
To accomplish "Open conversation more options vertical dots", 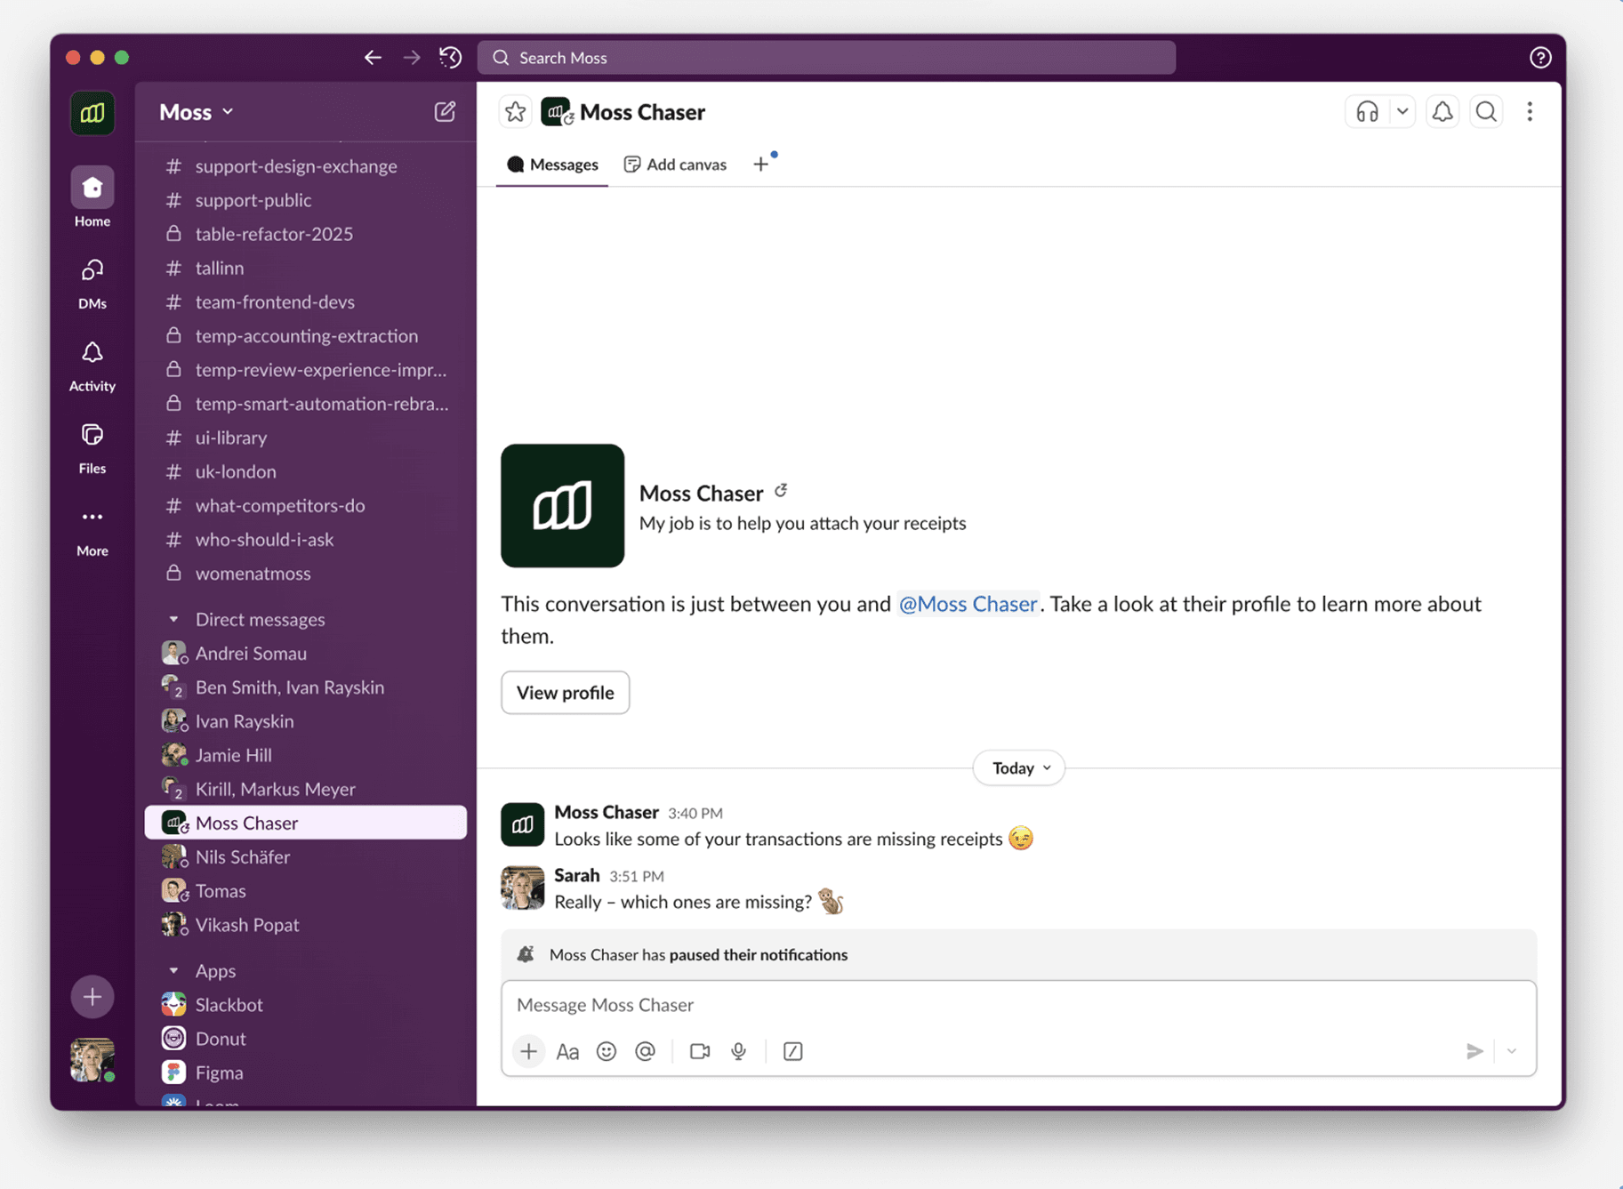I will point(1530,112).
